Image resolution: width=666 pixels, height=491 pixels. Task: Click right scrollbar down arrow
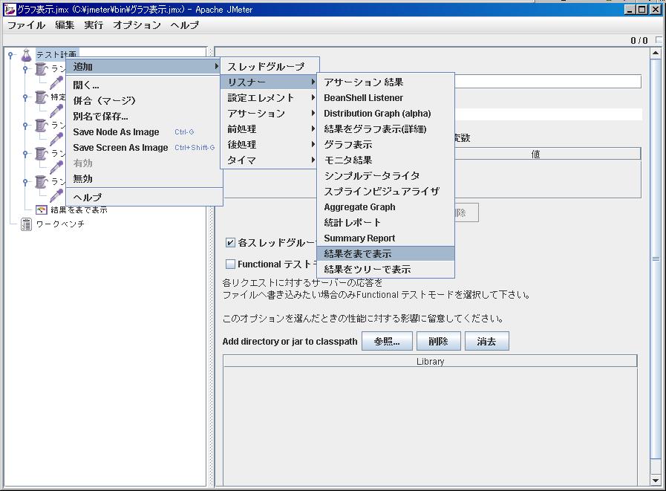[656, 481]
